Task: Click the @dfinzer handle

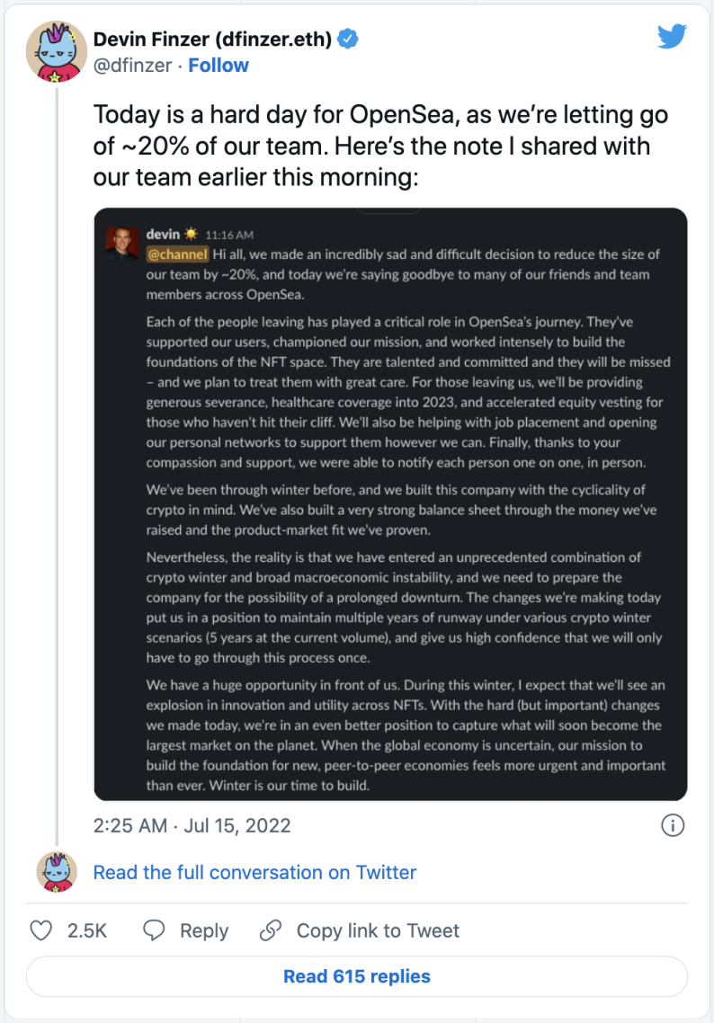Action: point(132,66)
